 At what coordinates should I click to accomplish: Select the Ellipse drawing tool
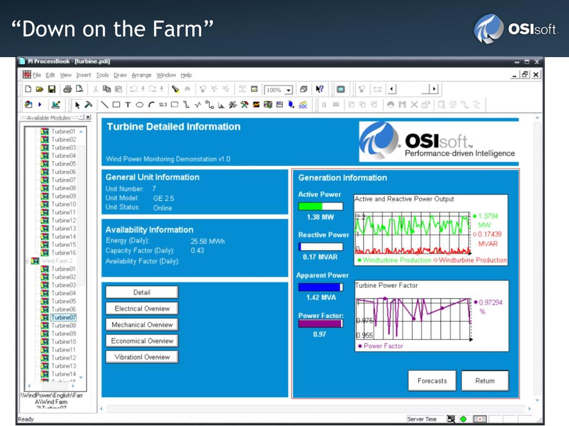(x=139, y=105)
